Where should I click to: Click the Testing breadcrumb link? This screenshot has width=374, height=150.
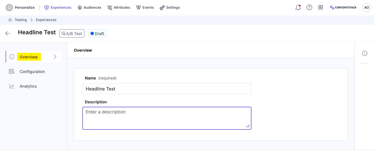click(21, 20)
